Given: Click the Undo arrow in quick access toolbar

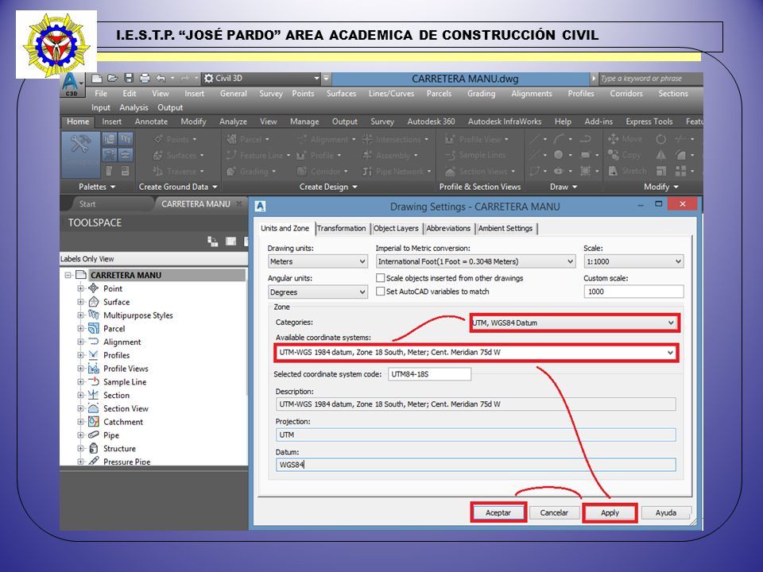Looking at the screenshot, I should 161,79.
